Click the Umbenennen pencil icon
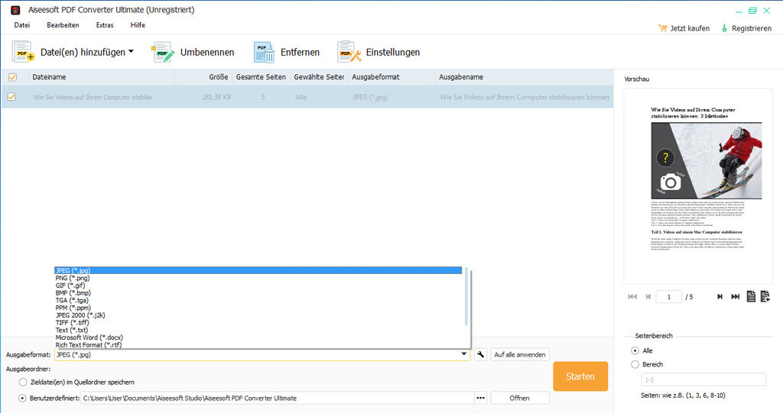This screenshot has height=413, width=783. click(163, 52)
